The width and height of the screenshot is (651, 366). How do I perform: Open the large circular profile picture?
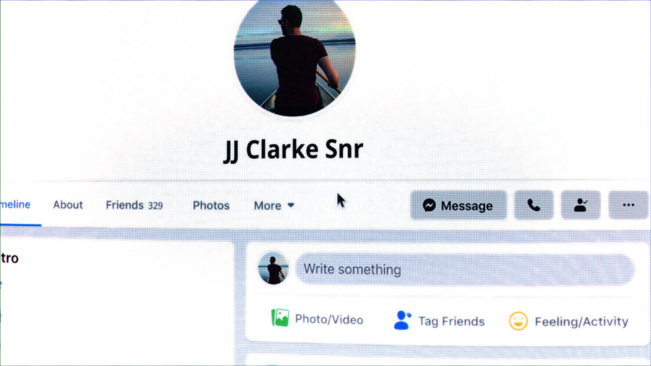point(295,56)
